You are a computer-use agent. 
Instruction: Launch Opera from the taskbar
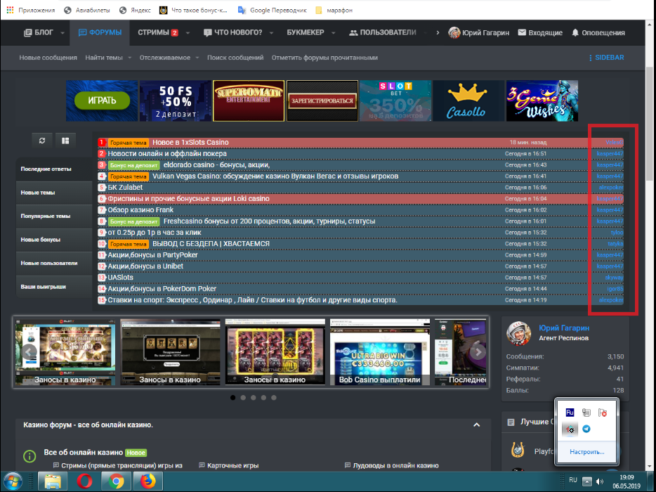pyautogui.click(x=84, y=481)
